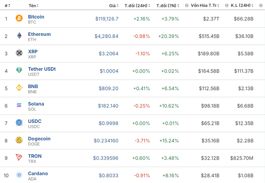
Task: Click the Tether USDt green logo icon
Action: tap(19, 70)
